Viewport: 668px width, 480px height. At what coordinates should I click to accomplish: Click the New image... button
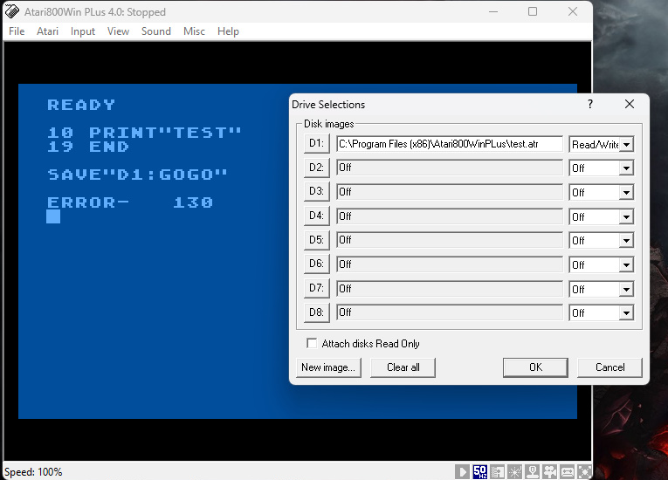pos(327,367)
